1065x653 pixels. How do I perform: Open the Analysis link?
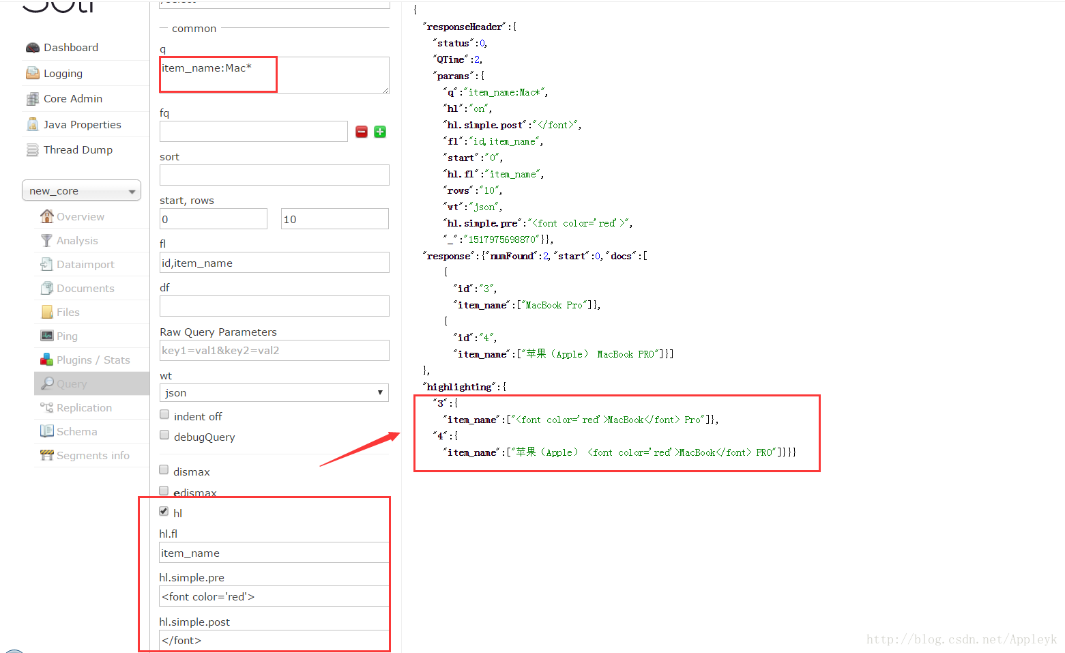pyautogui.click(x=77, y=241)
